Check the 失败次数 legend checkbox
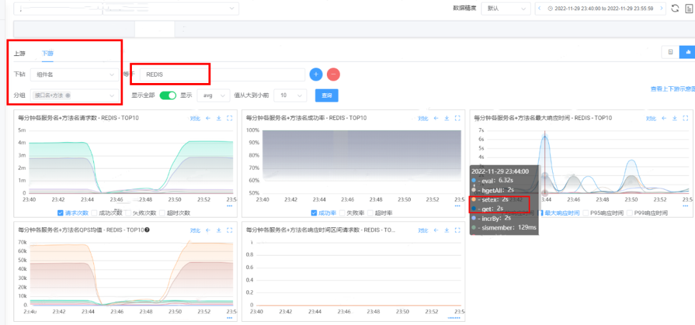695x325 pixels. 129,213
